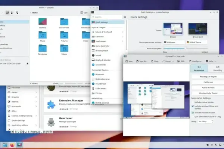Expand the Games category chevron
The height and width of the screenshot is (149, 224).
[36, 92]
